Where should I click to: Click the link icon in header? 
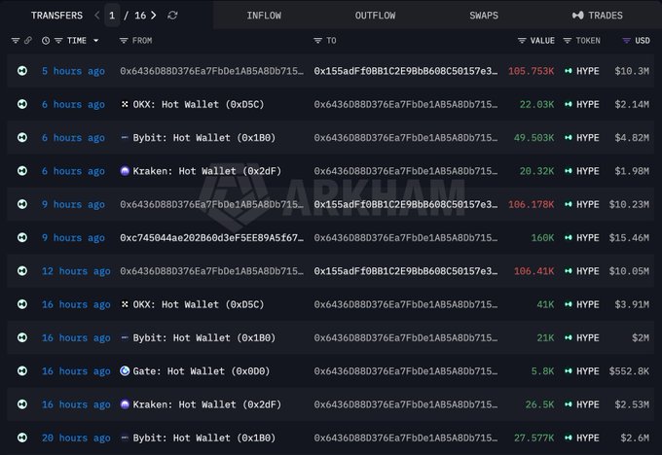(x=28, y=41)
